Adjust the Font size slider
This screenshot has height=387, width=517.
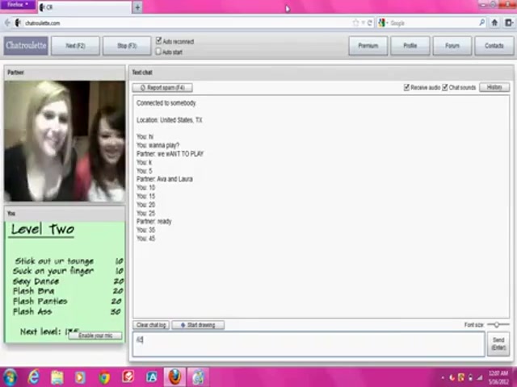497,325
